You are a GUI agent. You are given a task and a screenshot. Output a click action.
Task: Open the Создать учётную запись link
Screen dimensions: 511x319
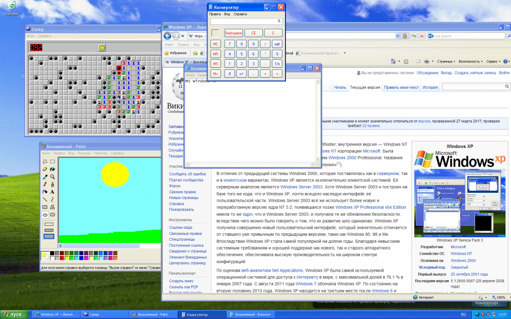[x=475, y=73]
